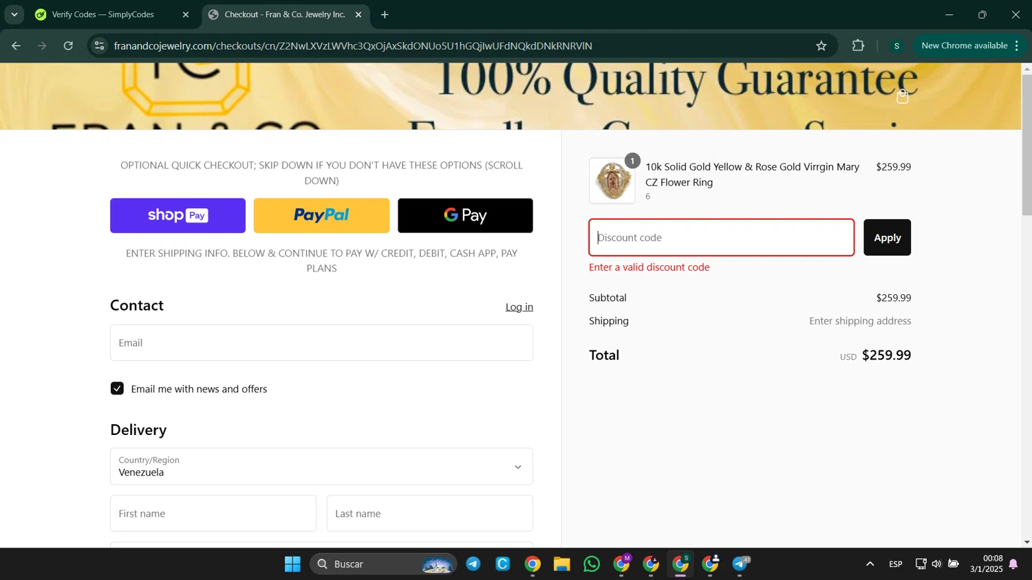1032x580 pixels.
Task: Click New Chrome available update button
Action: point(964,45)
